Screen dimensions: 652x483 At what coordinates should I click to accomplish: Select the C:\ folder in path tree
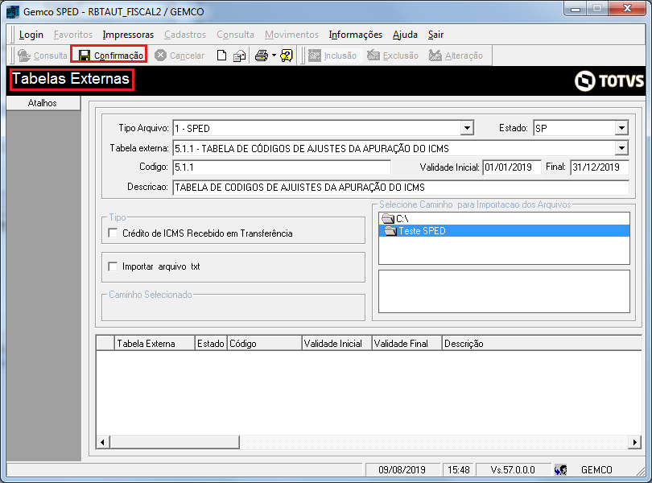point(395,218)
